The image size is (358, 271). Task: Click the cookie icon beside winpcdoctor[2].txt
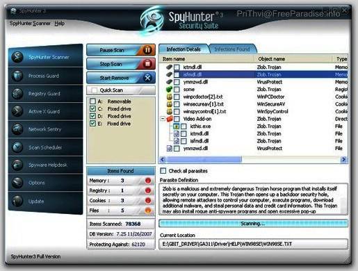[170, 97]
